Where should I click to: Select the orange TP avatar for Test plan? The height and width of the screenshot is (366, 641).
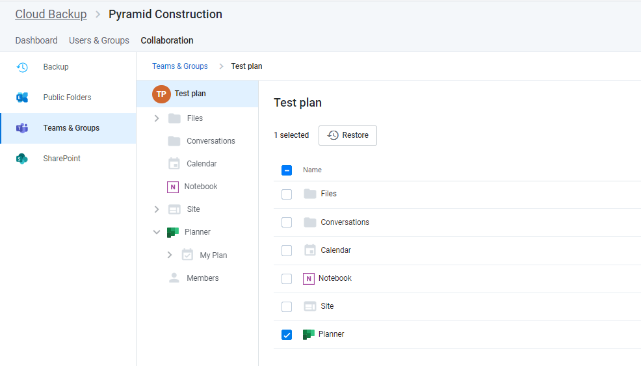pyautogui.click(x=161, y=94)
